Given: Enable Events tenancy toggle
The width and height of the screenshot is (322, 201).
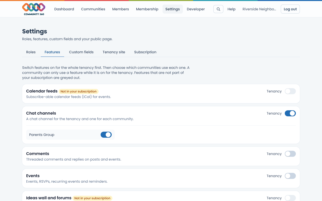Looking at the screenshot, I should [290, 176].
